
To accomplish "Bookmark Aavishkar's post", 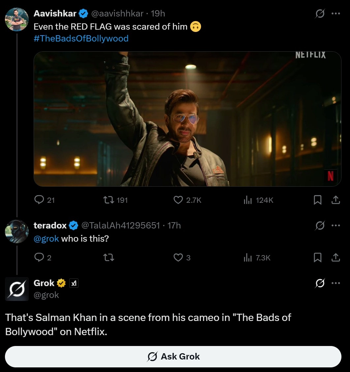I will [x=317, y=200].
